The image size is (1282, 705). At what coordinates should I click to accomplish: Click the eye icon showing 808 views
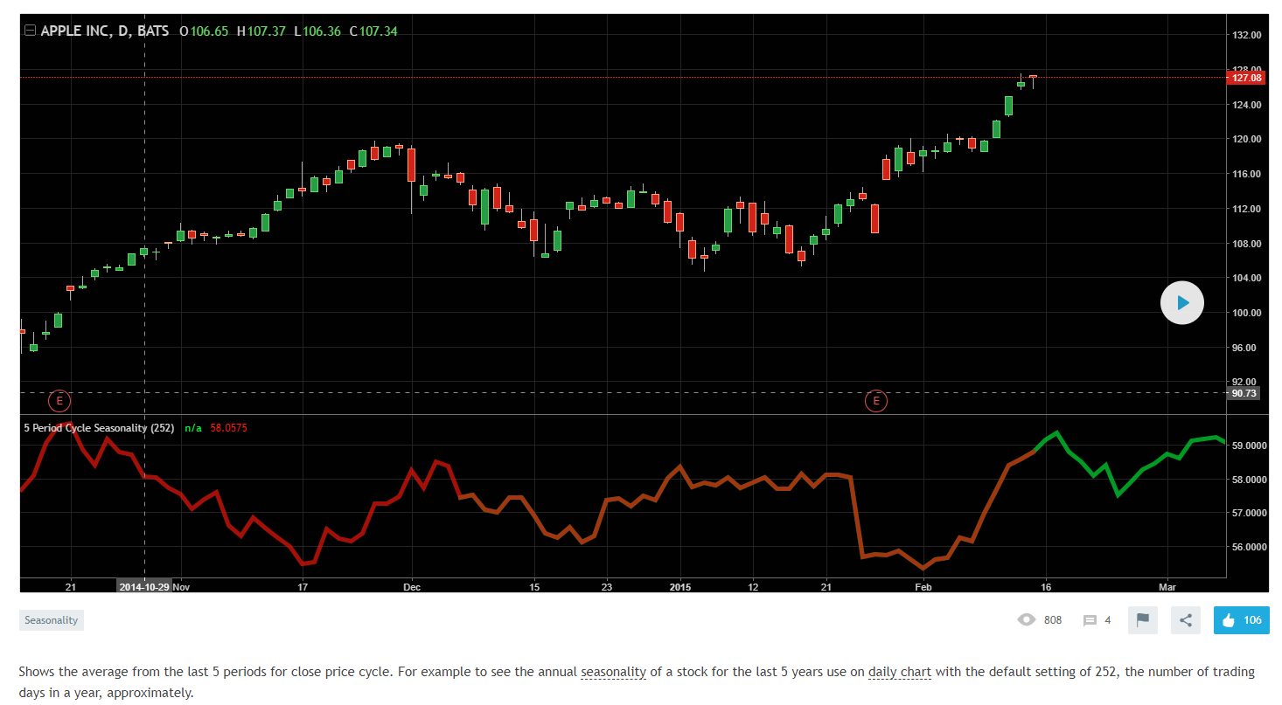(x=1027, y=620)
